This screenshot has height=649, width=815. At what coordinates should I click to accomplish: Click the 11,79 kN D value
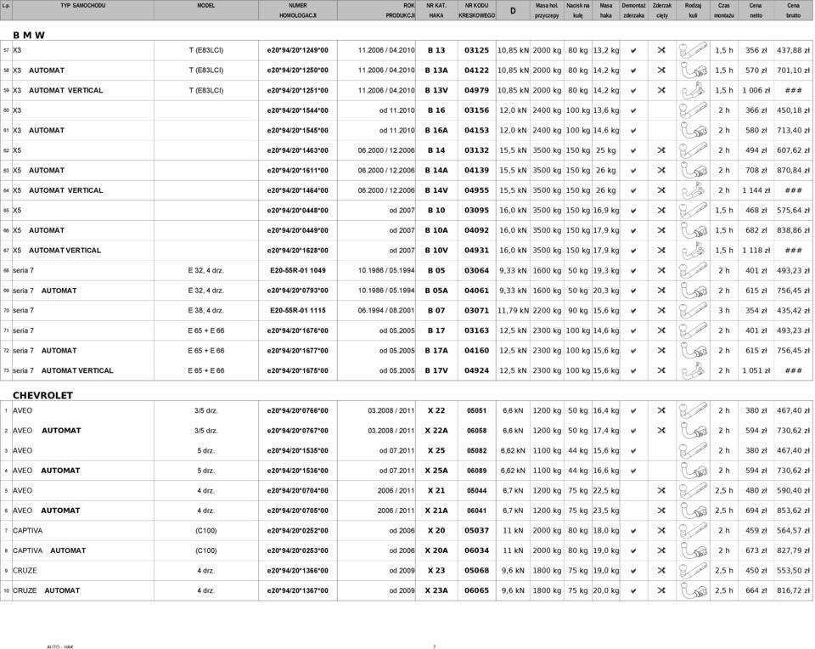(513, 310)
